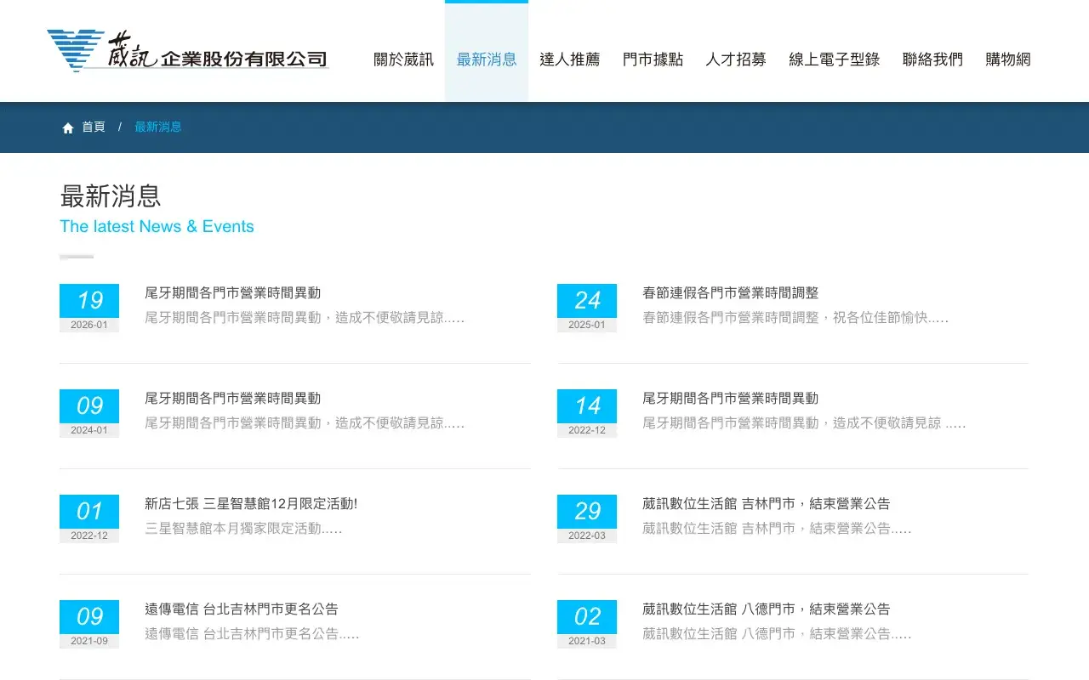Click the grey summary under 吉林門市,結束營業公告
1089x680 pixels.
777,529
